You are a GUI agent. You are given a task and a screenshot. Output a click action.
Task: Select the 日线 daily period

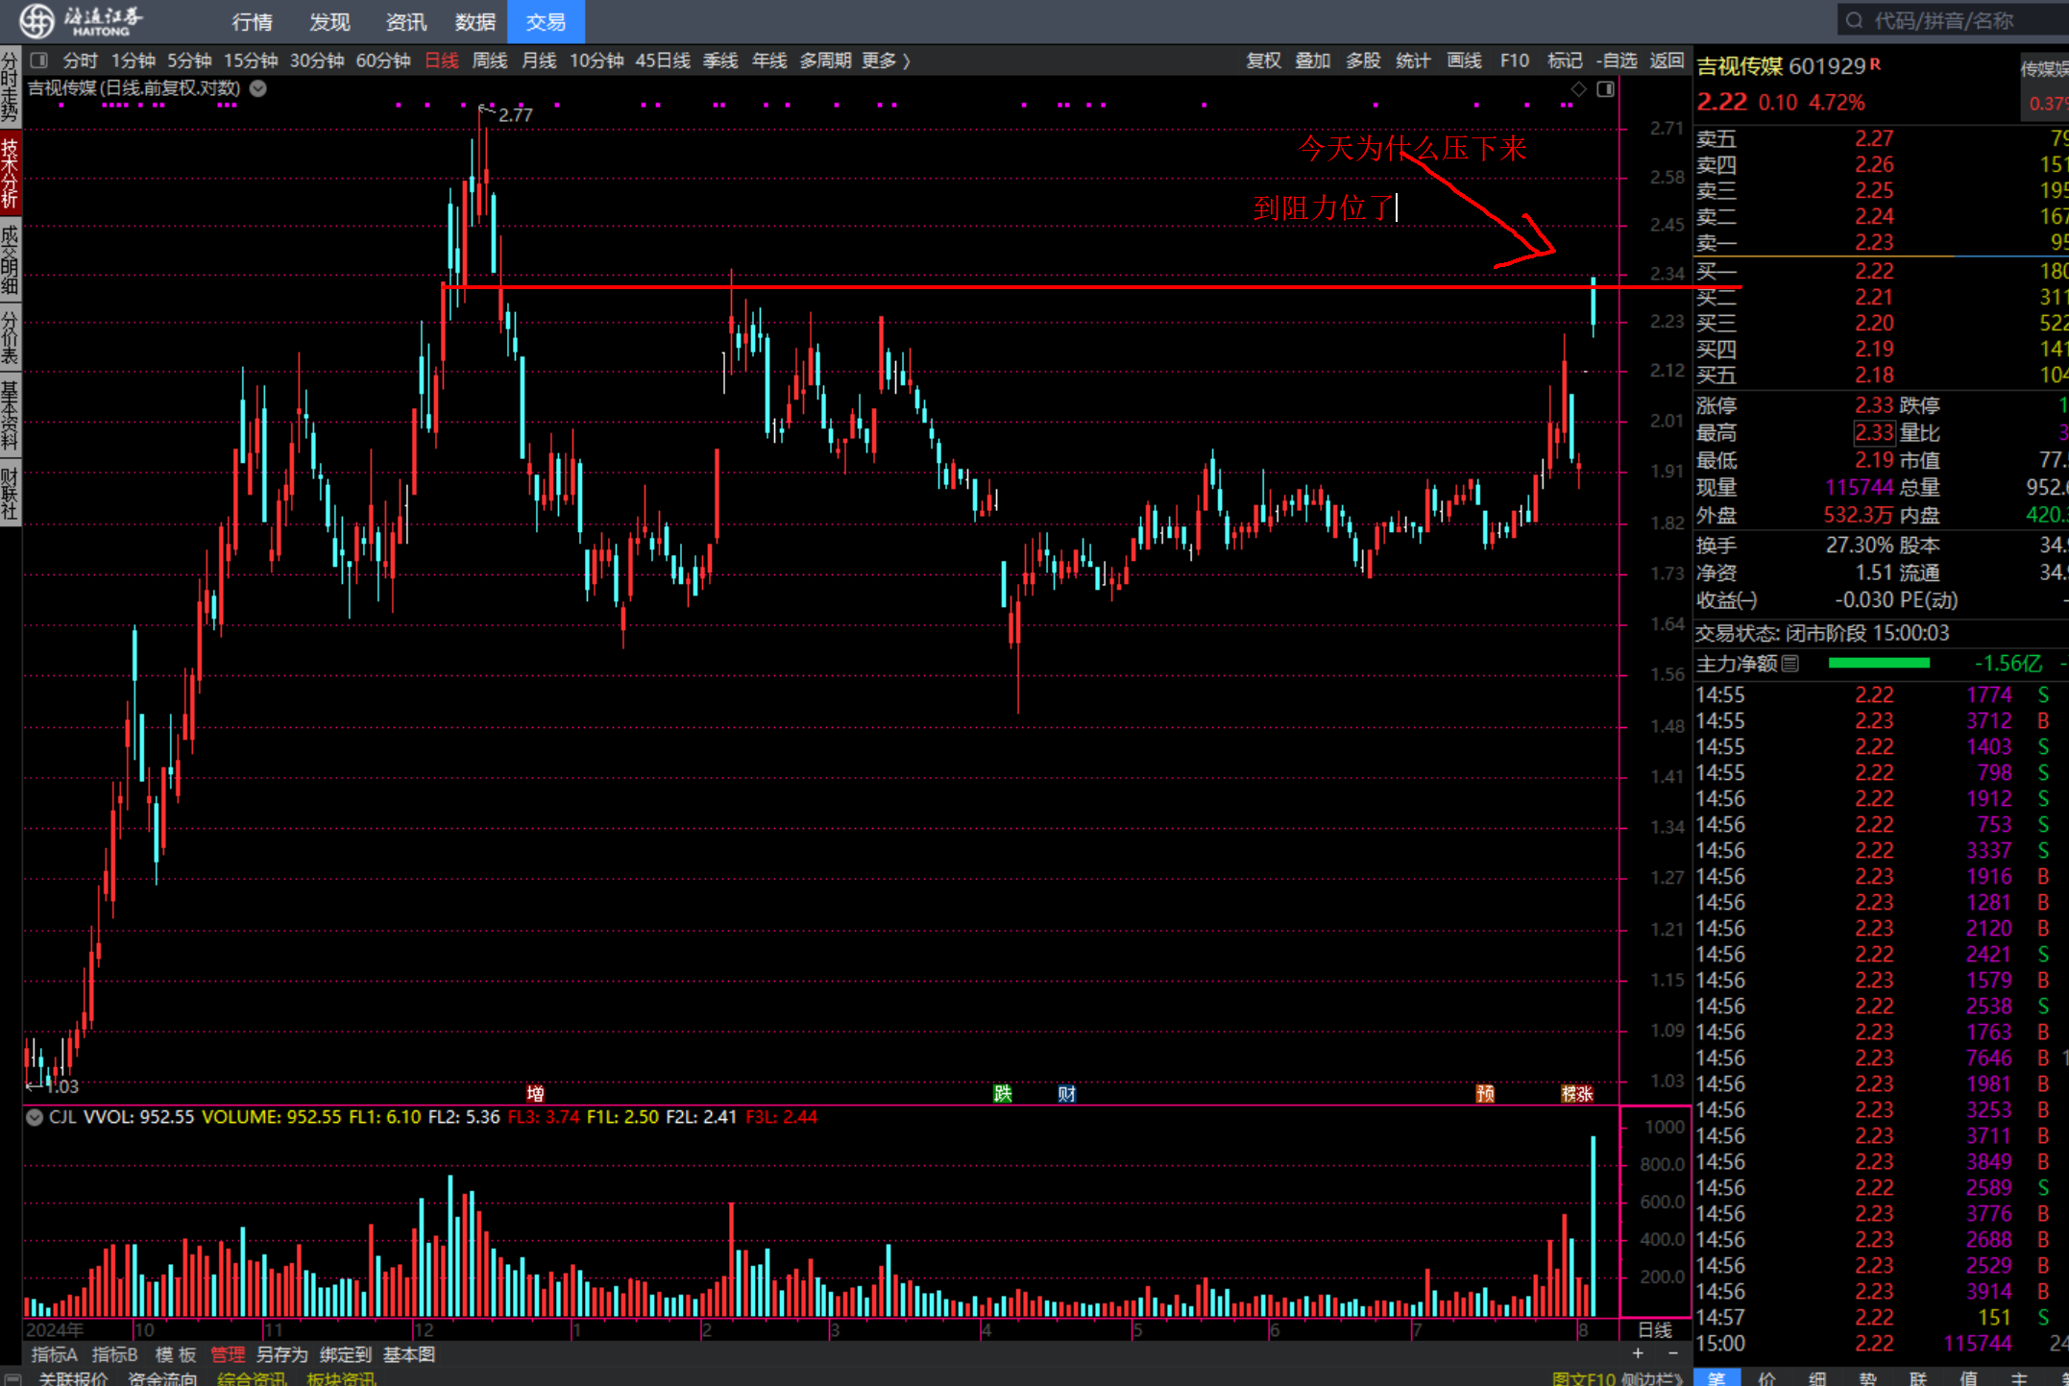click(x=442, y=61)
